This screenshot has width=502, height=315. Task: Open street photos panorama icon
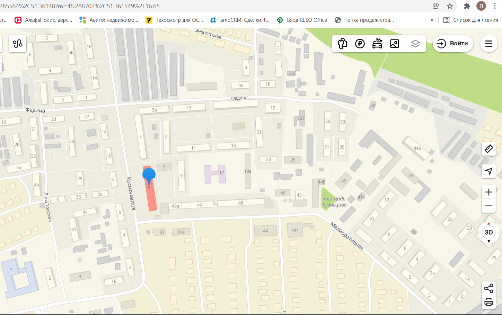pos(395,44)
